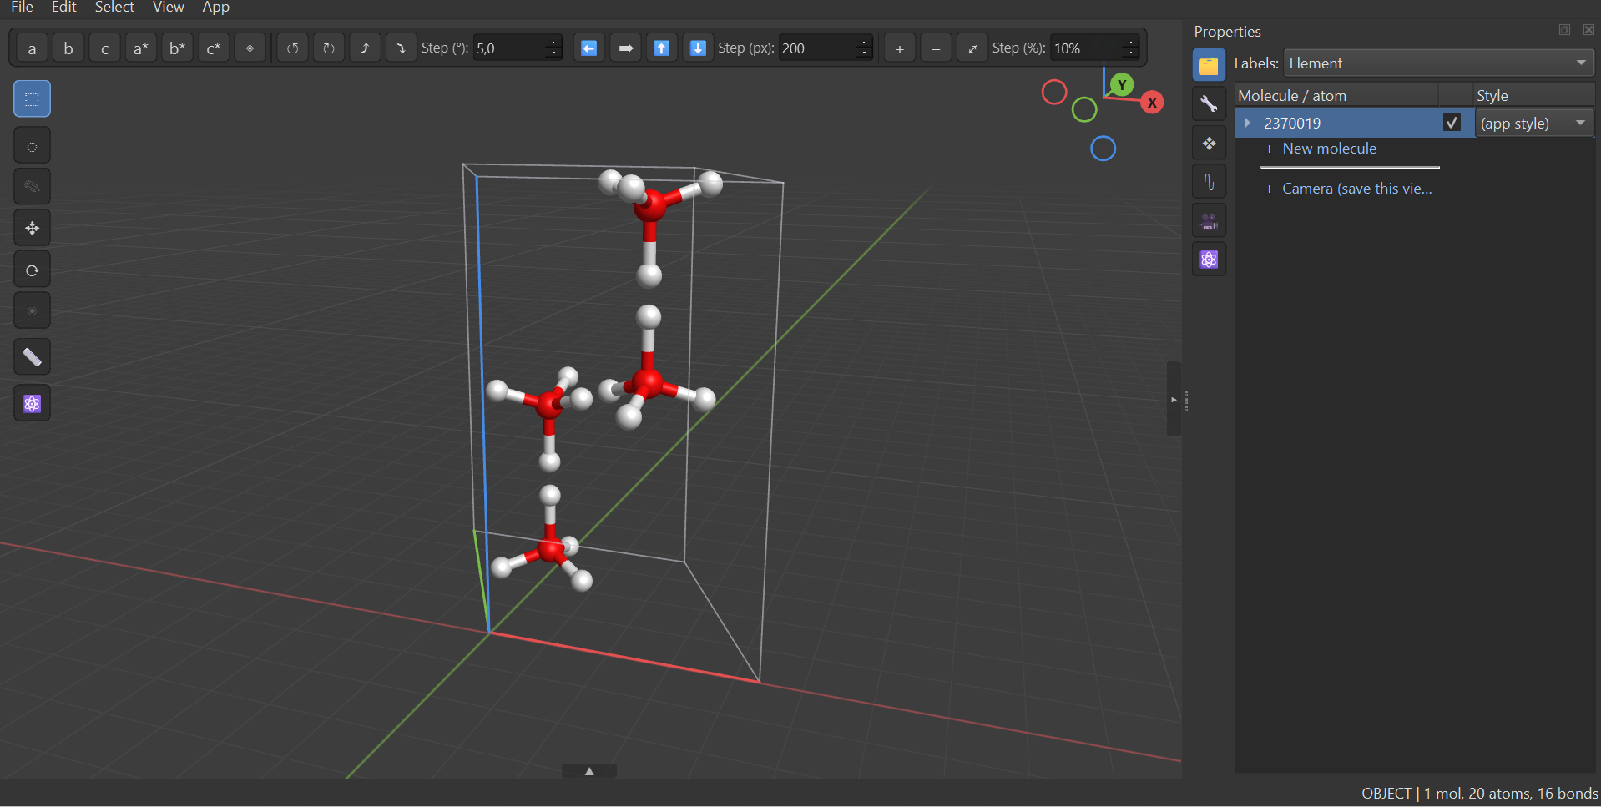The height and width of the screenshot is (807, 1601).
Task: Activate the pencil draw tool
Action: point(32,186)
